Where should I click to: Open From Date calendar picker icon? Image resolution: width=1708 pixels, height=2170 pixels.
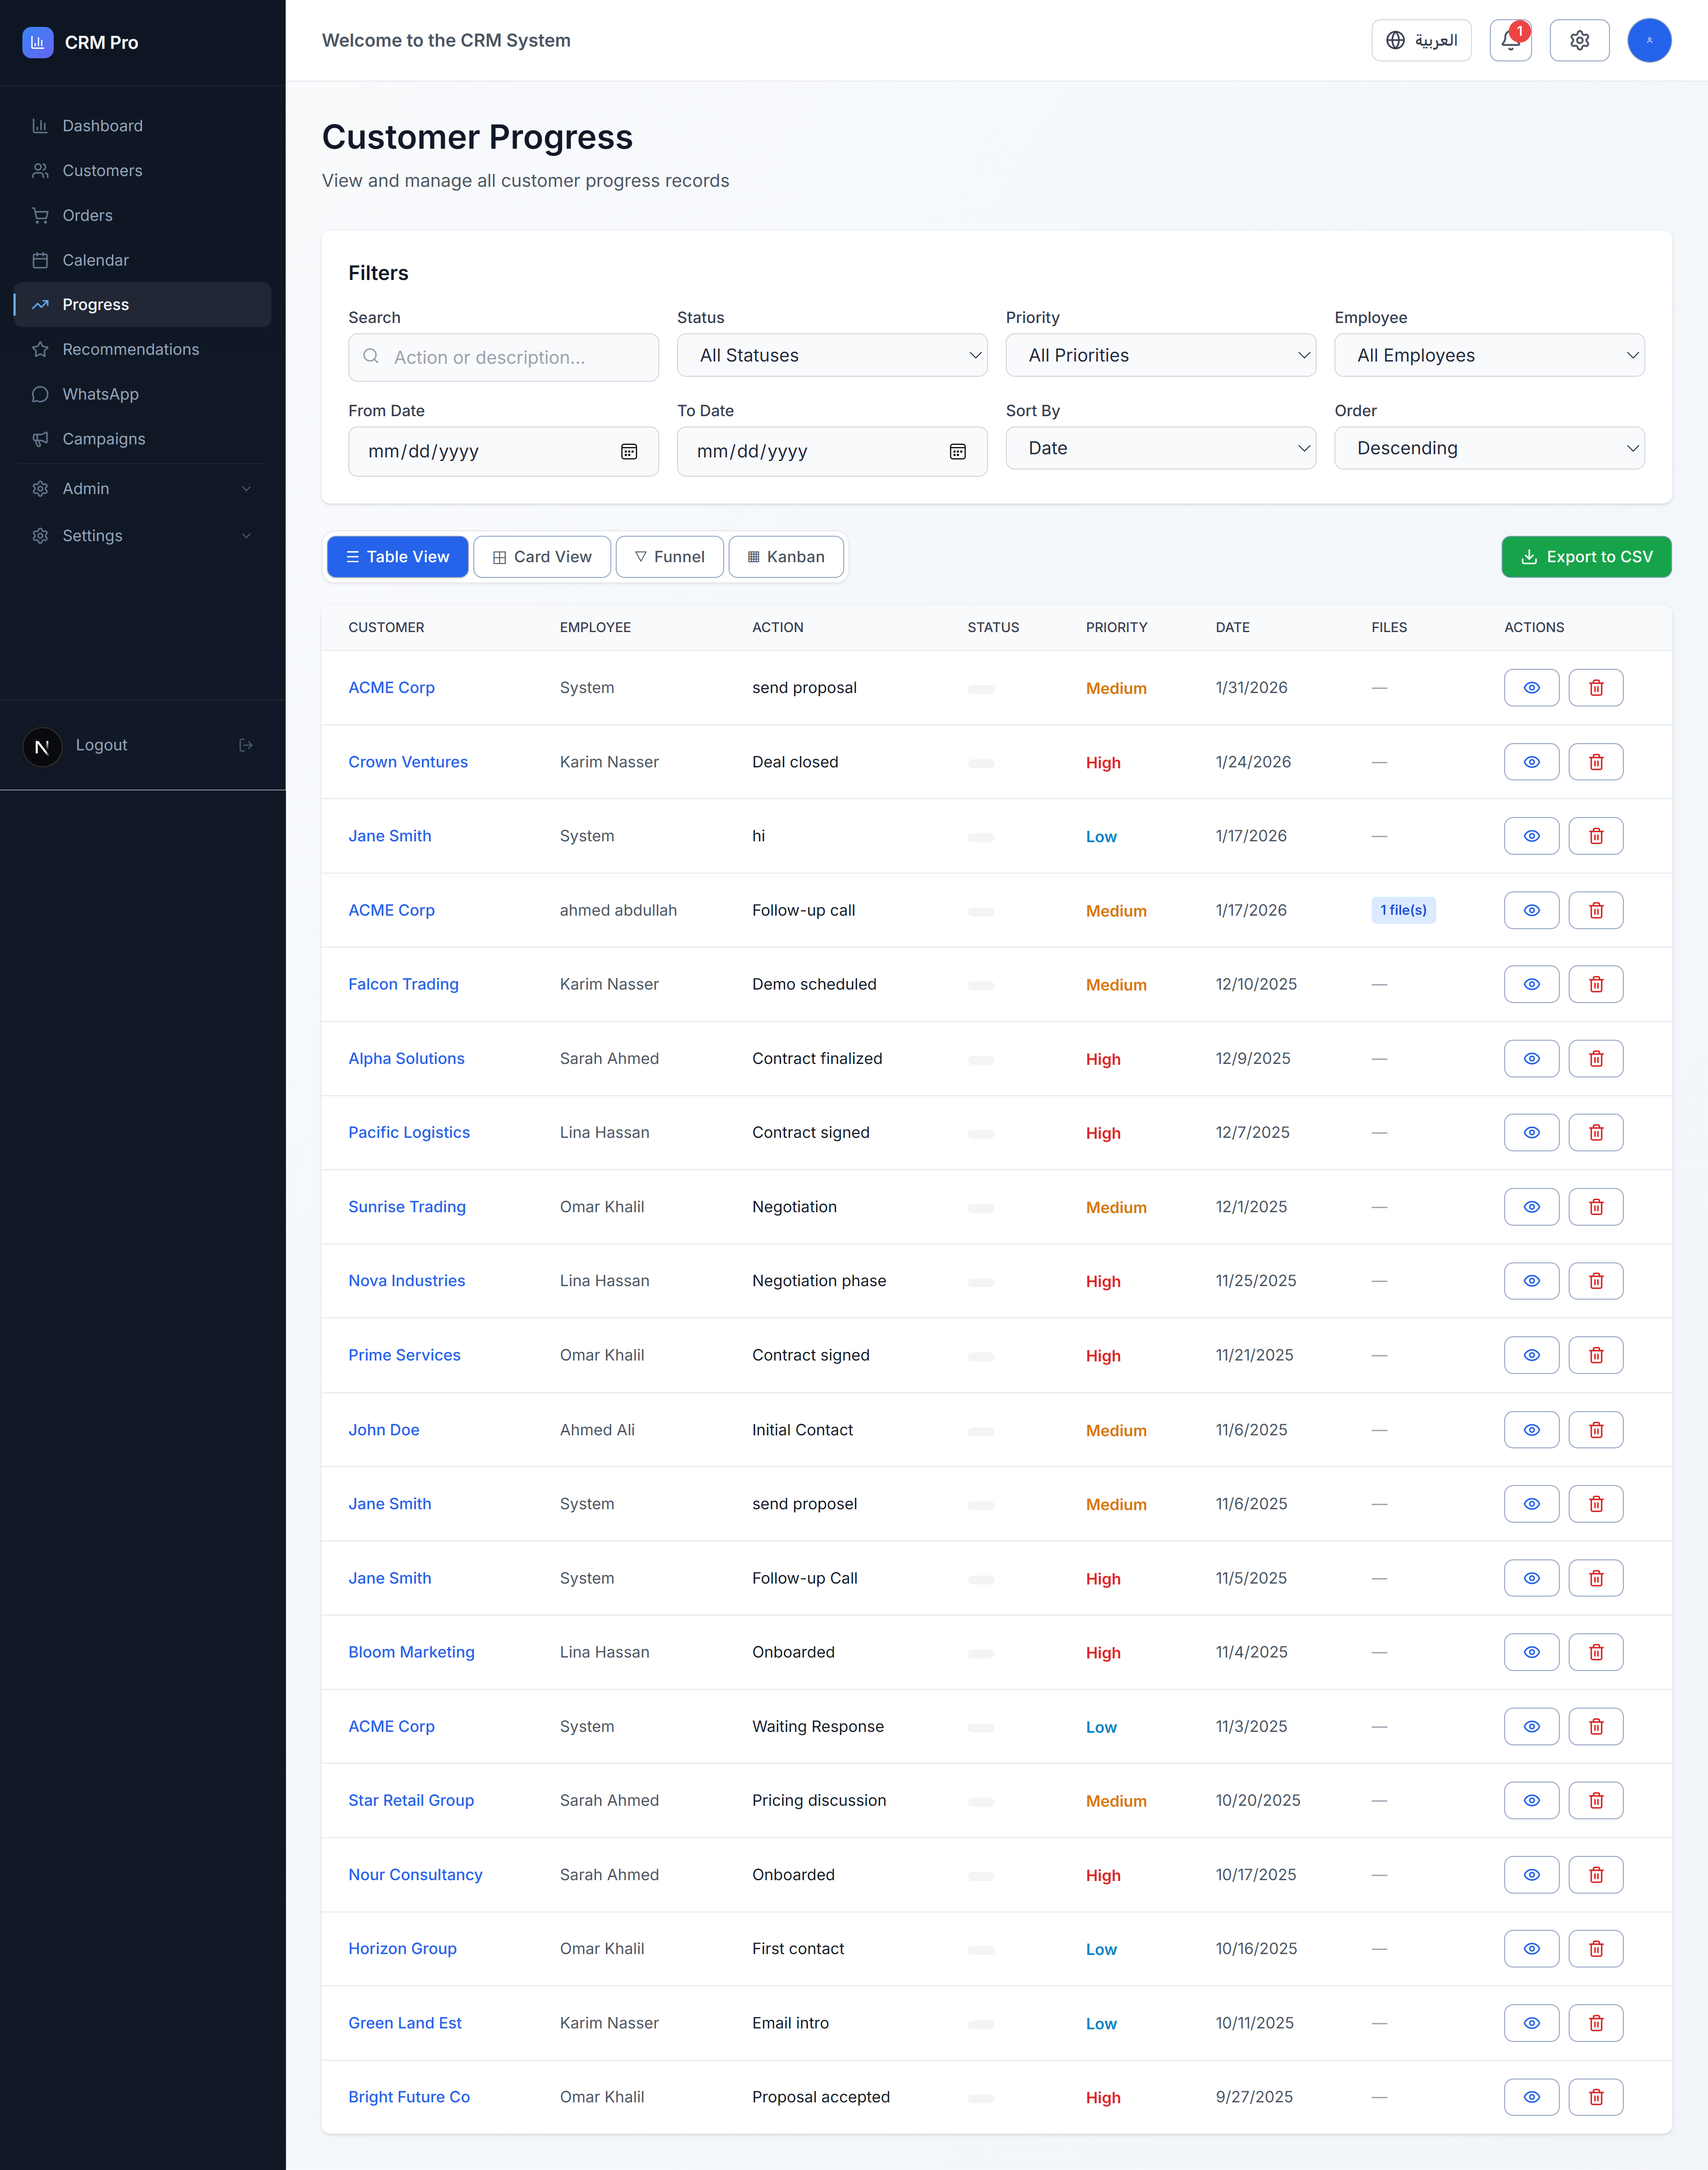pos(629,452)
